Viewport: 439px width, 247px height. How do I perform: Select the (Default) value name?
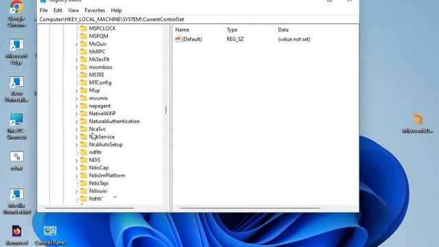tap(192, 39)
